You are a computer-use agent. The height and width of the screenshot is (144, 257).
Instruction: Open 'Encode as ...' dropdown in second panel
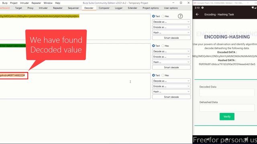[x=171, y=57]
